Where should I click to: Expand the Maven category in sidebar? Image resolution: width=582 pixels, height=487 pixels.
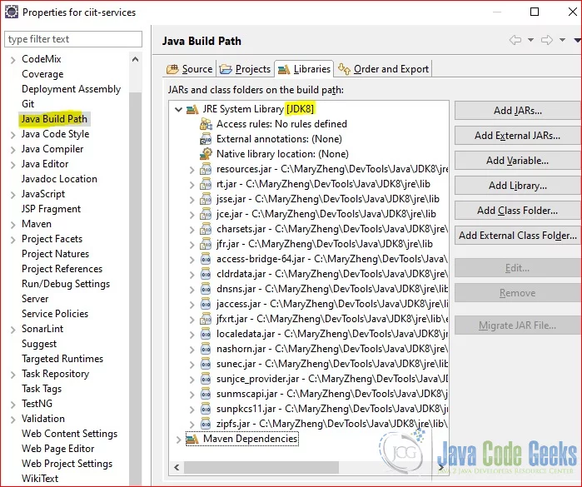point(13,225)
